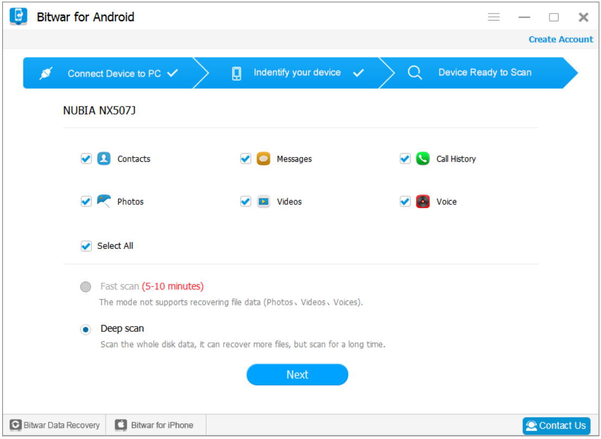
Task: Click the Messages envelope icon
Action: point(263,159)
